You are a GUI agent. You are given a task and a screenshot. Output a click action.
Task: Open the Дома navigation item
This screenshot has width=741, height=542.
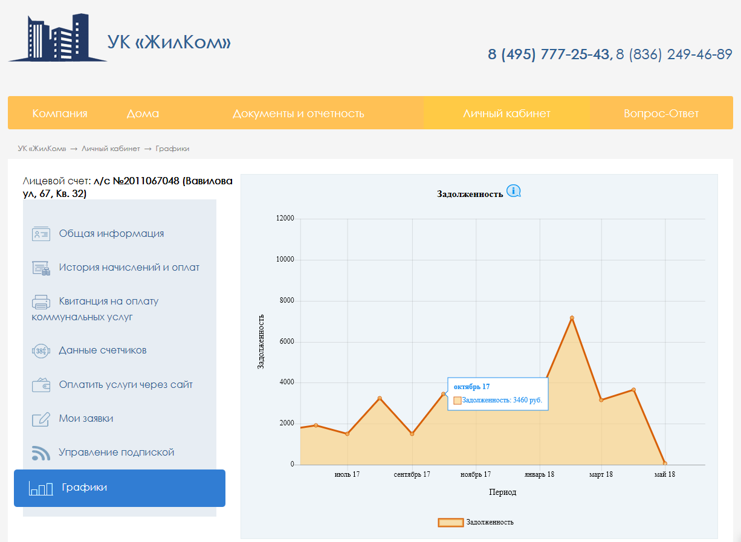tap(143, 114)
